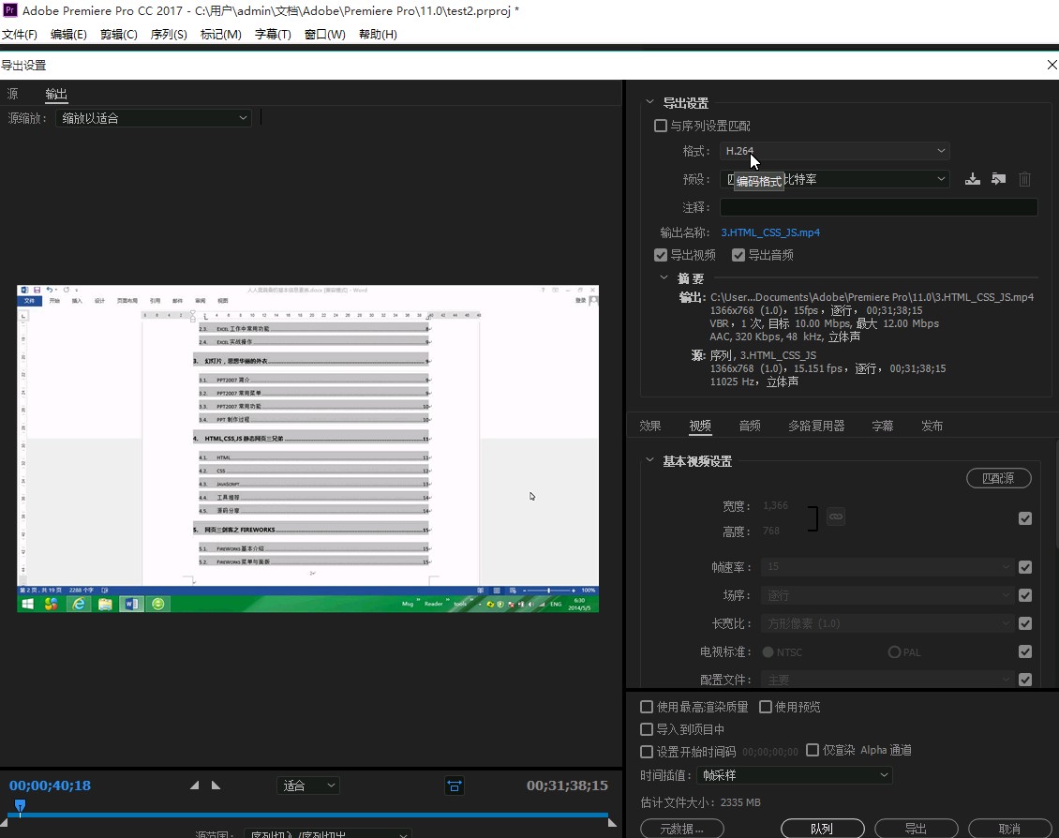This screenshot has height=838, width=1059.
Task: Click the aspect ratio correction icon
Action: point(455,786)
